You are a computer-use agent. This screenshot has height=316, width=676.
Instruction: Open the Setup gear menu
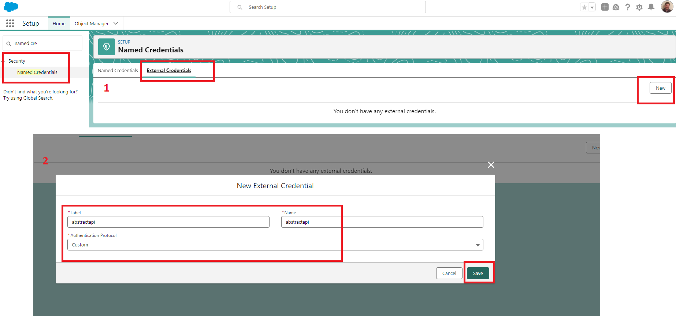pyautogui.click(x=639, y=7)
